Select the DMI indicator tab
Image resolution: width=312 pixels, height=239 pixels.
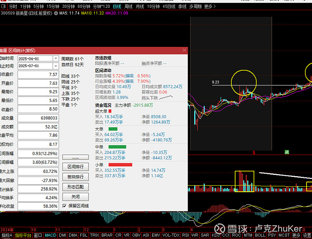[x=63, y=235]
